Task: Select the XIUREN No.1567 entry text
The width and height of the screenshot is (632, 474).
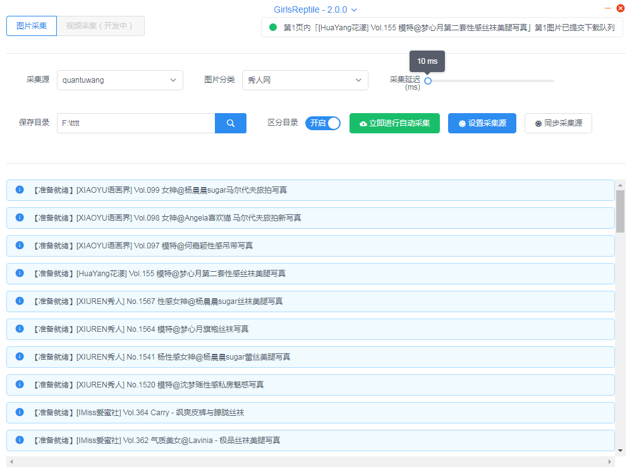Action: coord(157,301)
